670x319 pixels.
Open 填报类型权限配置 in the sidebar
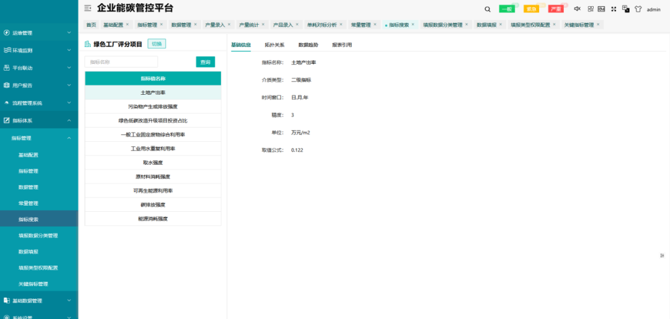39,268
